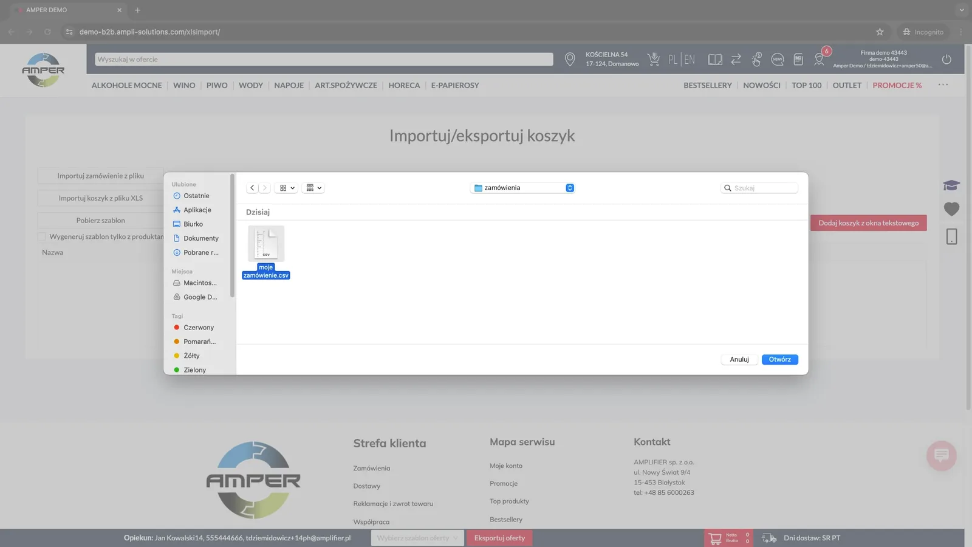972x547 pixels.
Task: Expand the three-dots menu after PROMOCJE
Action: pyautogui.click(x=943, y=84)
